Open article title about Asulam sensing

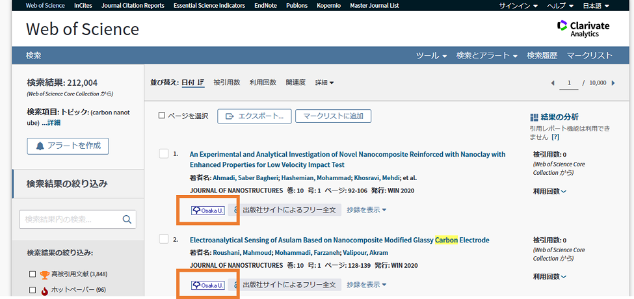pos(339,240)
